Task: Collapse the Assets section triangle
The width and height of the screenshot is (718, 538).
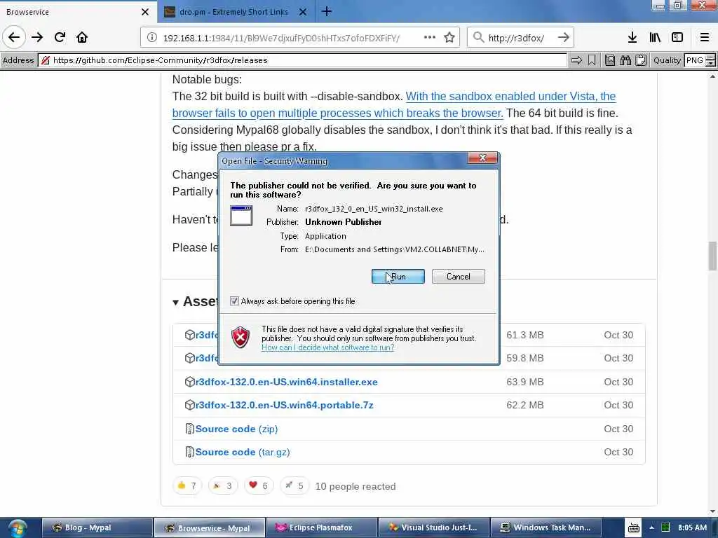Action: tap(175, 303)
